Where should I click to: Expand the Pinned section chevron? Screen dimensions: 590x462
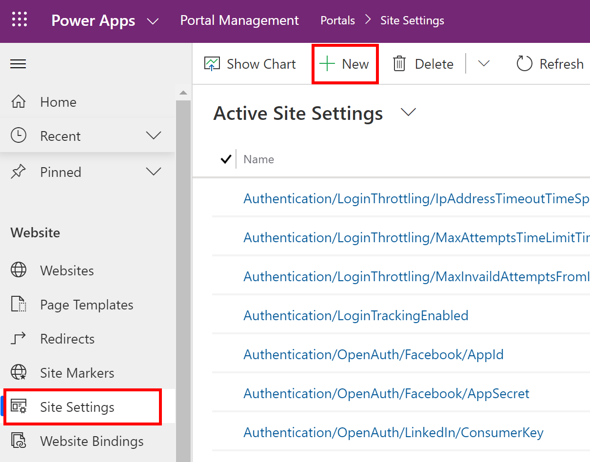[x=154, y=172]
